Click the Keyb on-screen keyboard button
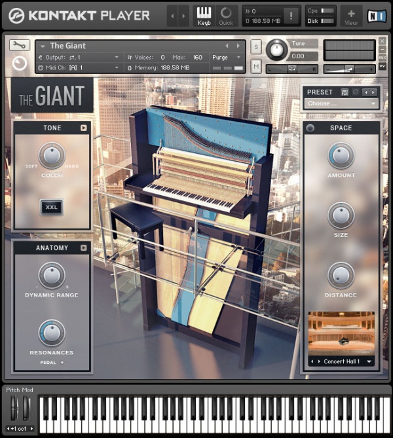Image resolution: width=393 pixels, height=438 pixels. (204, 16)
